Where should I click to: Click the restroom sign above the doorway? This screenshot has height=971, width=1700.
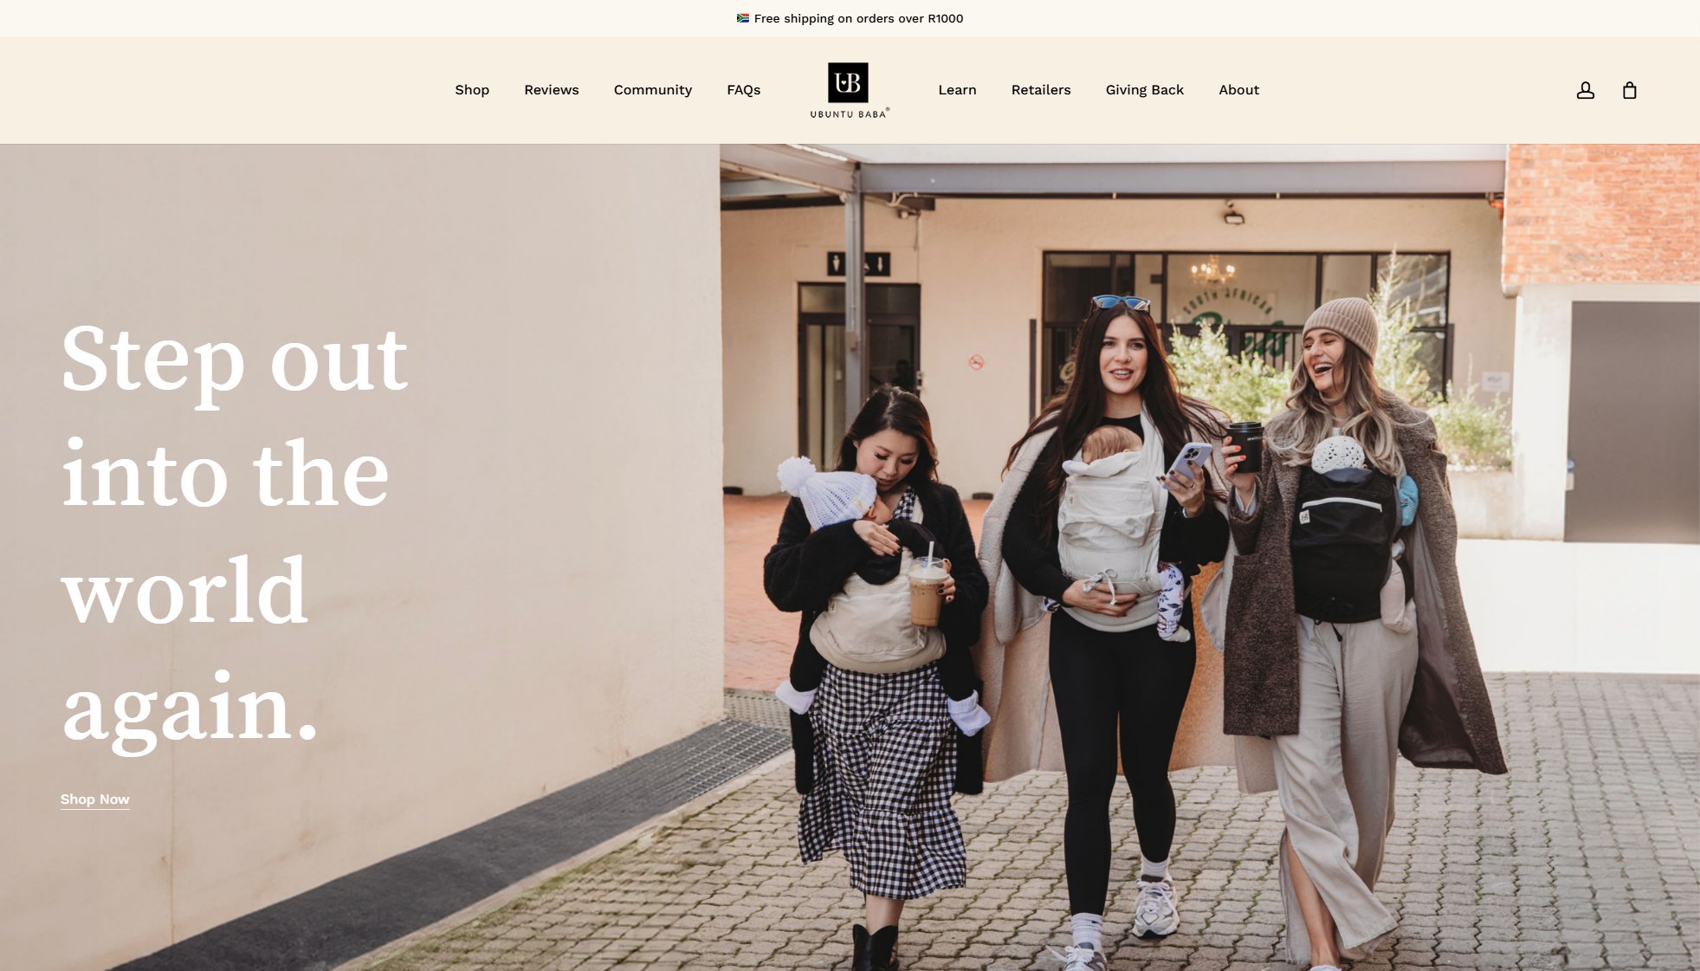(857, 263)
